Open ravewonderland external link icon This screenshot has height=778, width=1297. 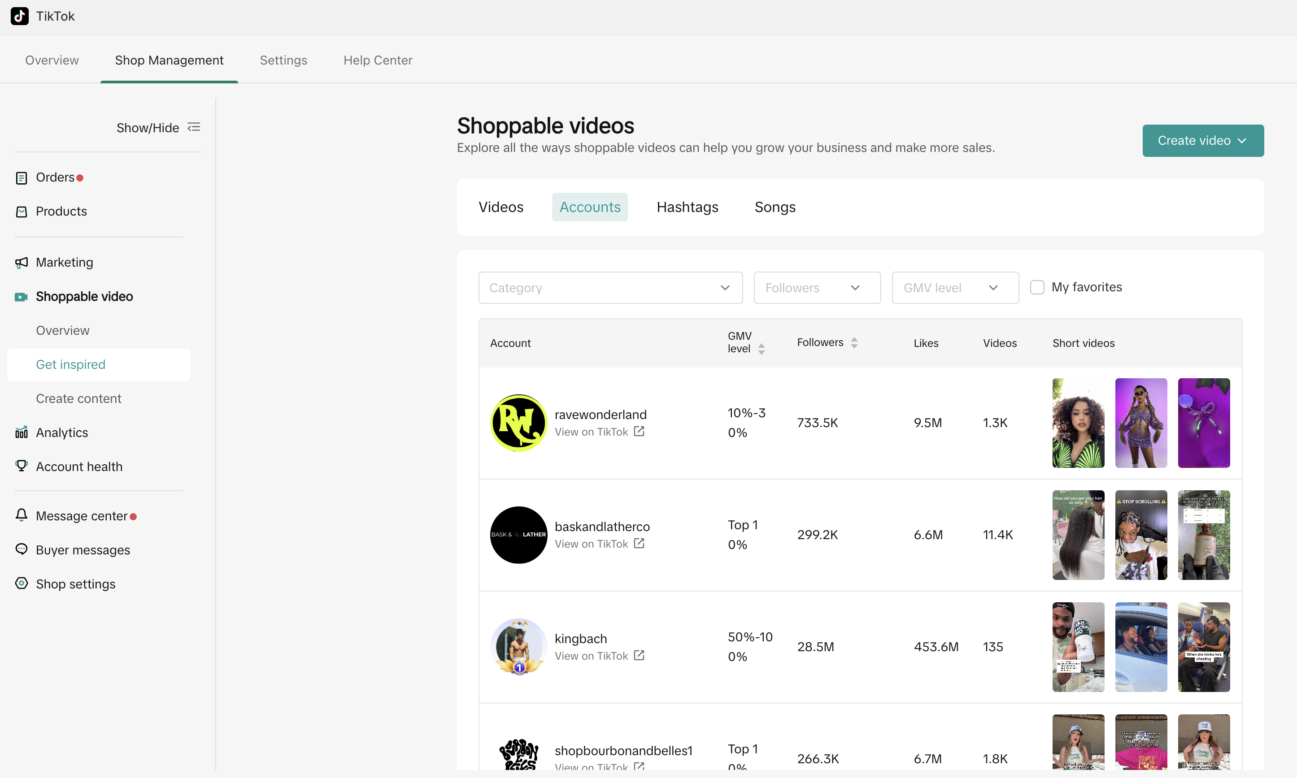click(639, 432)
